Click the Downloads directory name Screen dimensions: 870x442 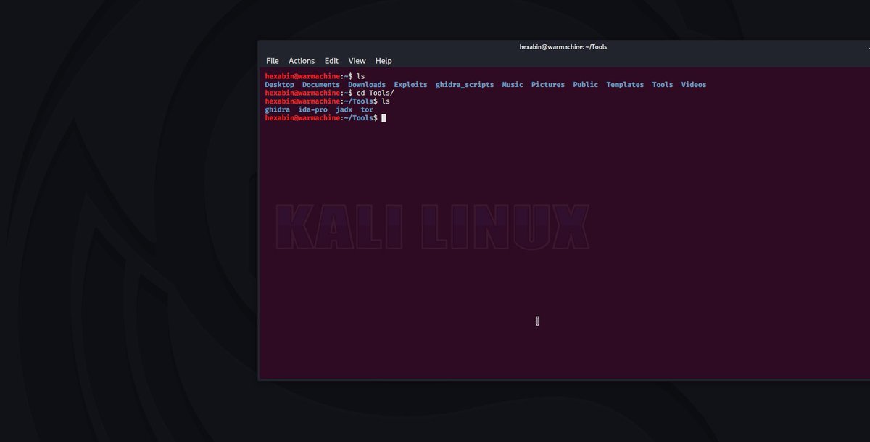367,85
